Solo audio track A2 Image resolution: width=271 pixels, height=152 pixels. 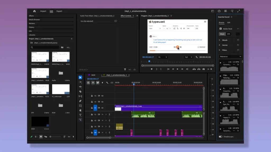coord(106,120)
